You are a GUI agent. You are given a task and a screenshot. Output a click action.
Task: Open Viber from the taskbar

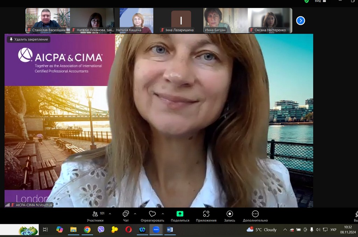(x=101, y=230)
